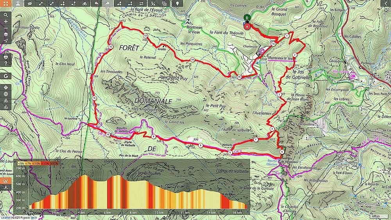Click the download track icon

(6, 187)
